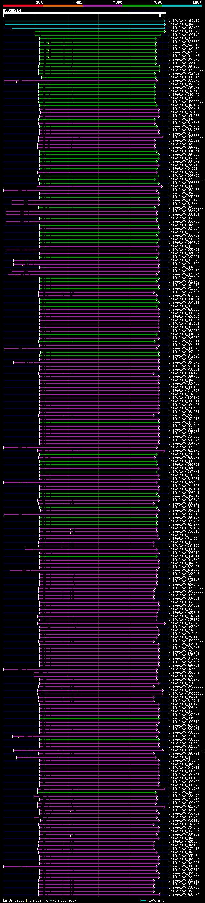Select hit label UniRef100_Q9FMD9
Viewport: 205px width, 903px height.
click(x=184, y=176)
